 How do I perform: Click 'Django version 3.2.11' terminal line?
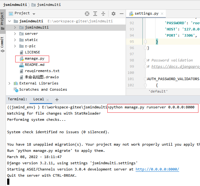(72, 163)
